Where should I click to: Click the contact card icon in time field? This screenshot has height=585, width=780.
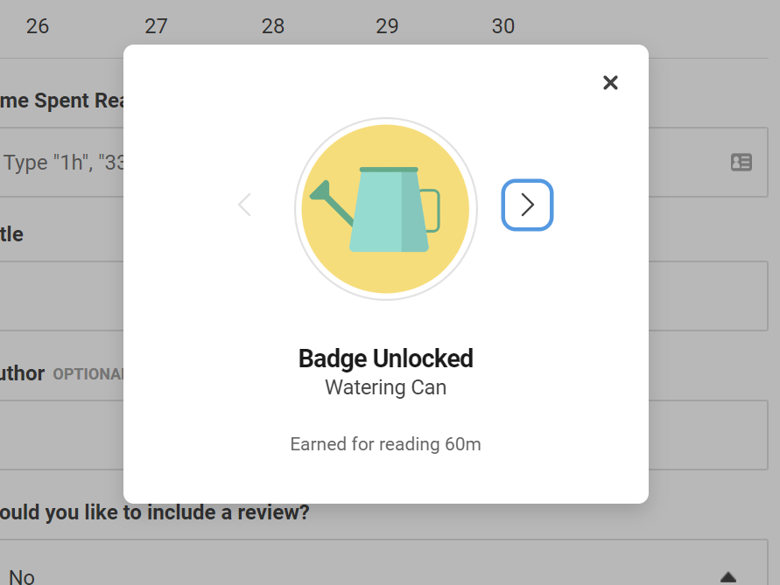coord(741,163)
